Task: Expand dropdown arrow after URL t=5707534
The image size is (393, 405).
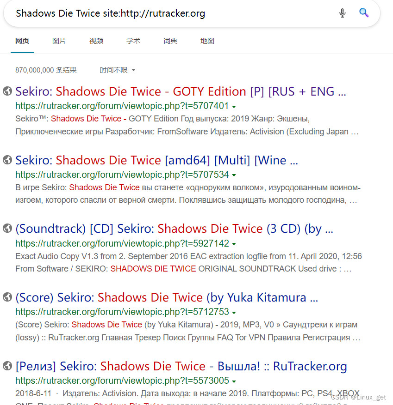Action: (x=234, y=175)
